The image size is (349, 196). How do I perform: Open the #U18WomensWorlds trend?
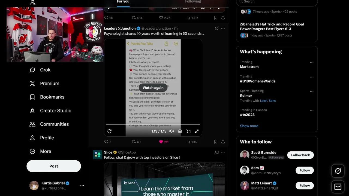pyautogui.click(x=258, y=81)
